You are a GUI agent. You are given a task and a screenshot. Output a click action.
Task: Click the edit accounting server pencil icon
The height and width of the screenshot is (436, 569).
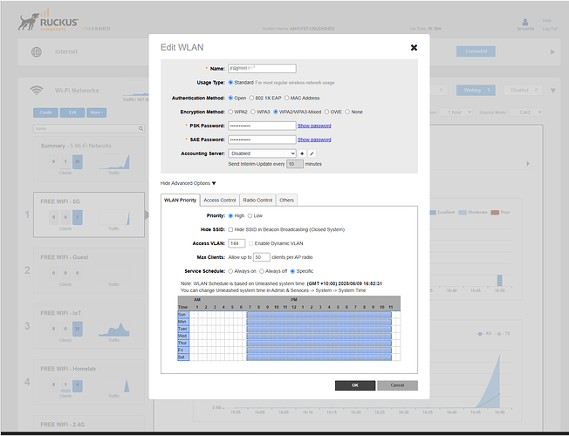[x=312, y=153]
